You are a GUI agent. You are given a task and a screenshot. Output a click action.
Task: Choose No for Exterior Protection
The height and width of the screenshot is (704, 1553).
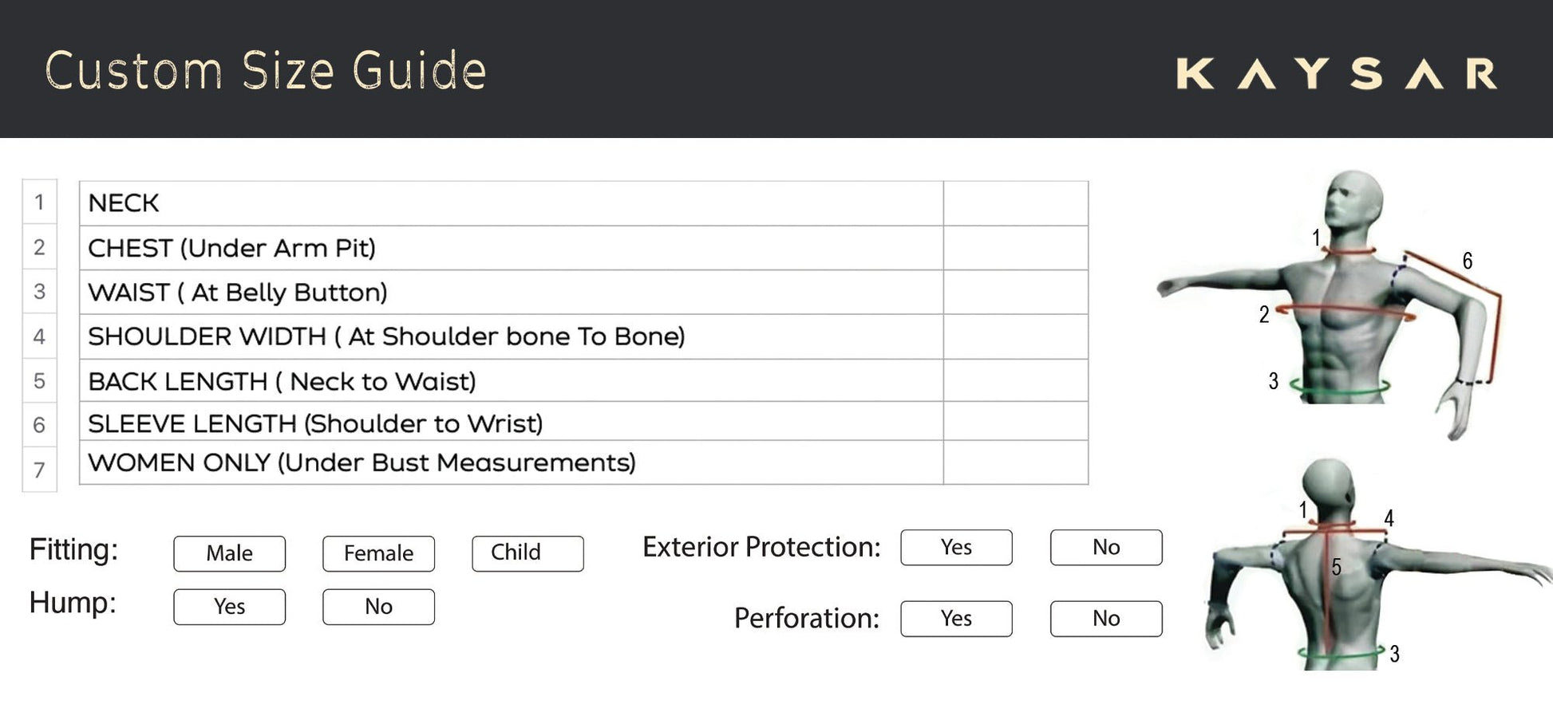[1106, 548]
